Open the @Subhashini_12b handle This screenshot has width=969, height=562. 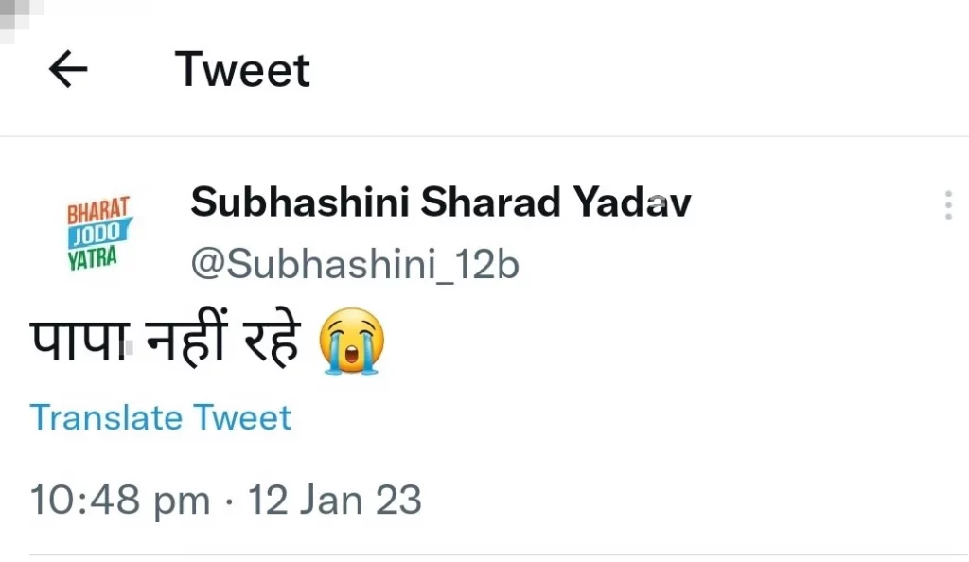pyautogui.click(x=355, y=265)
